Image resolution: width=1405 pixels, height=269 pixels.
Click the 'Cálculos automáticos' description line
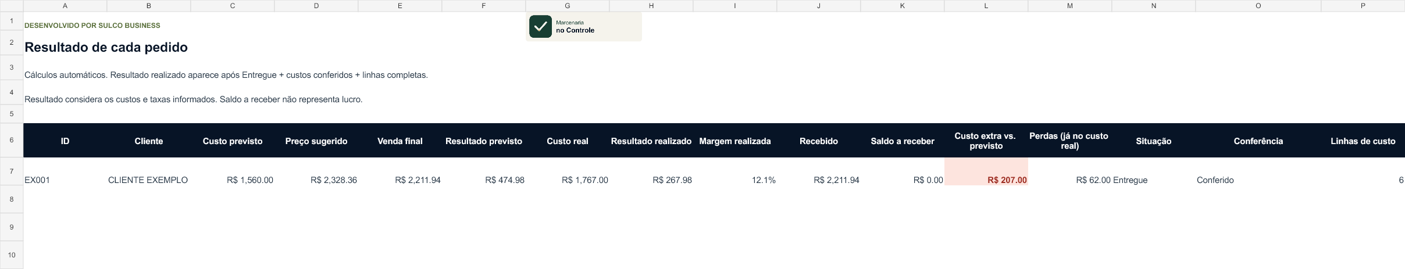point(226,75)
